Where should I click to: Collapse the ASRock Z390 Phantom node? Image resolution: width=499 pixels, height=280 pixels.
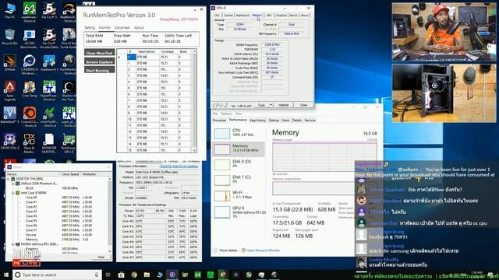click(x=13, y=184)
